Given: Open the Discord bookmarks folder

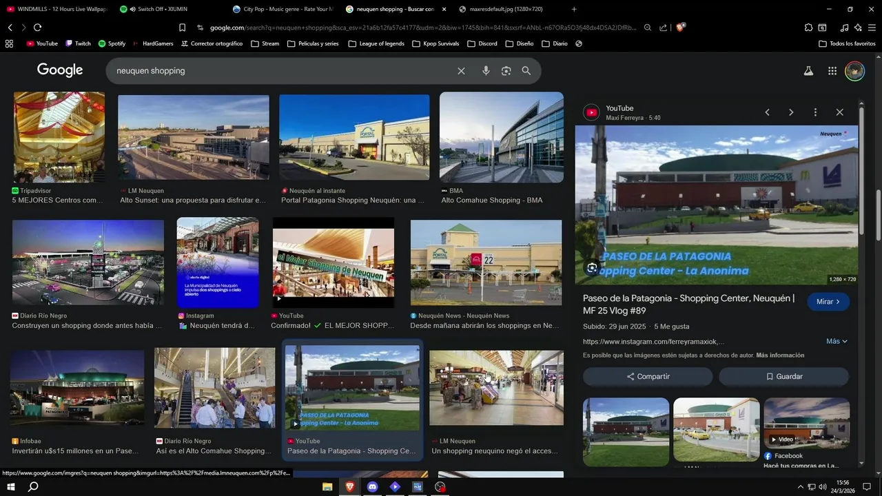Looking at the screenshot, I should pos(482,43).
